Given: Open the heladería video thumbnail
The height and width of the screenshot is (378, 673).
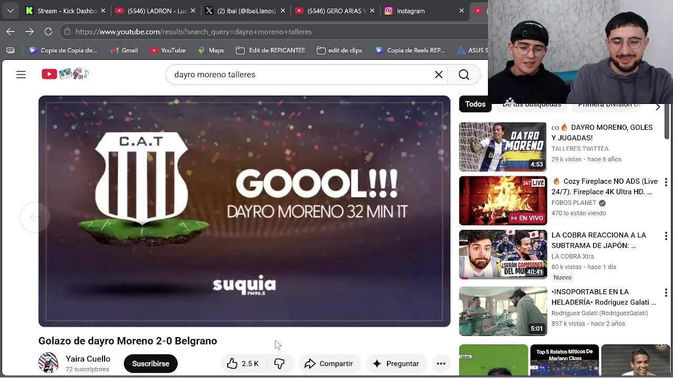Looking at the screenshot, I should [503, 311].
